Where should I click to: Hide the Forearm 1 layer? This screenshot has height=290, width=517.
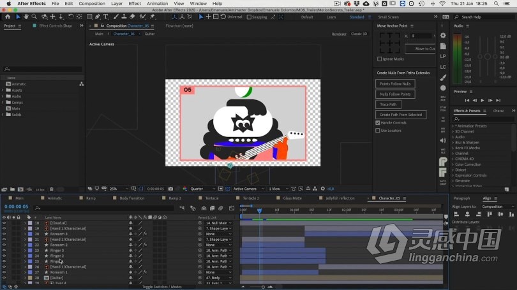click(x=4, y=272)
